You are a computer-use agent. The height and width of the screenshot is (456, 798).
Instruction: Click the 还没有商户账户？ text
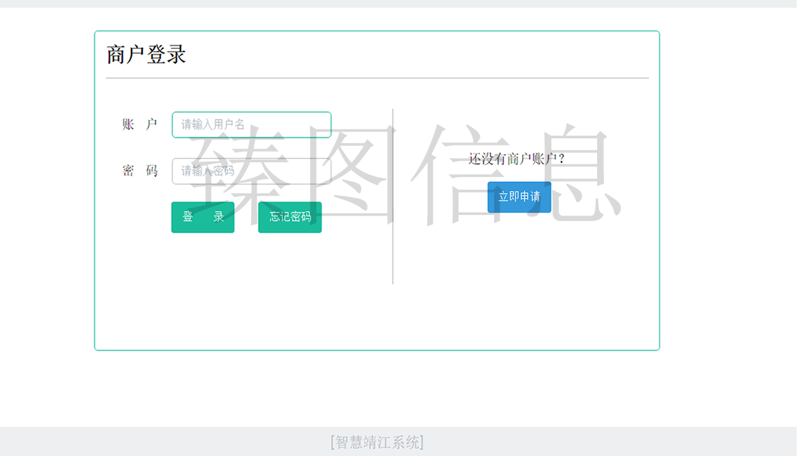(x=517, y=159)
